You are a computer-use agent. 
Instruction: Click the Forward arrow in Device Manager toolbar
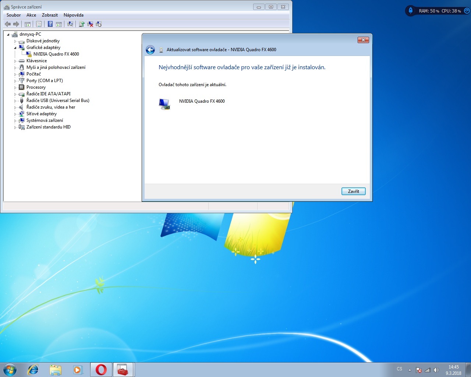pos(16,24)
